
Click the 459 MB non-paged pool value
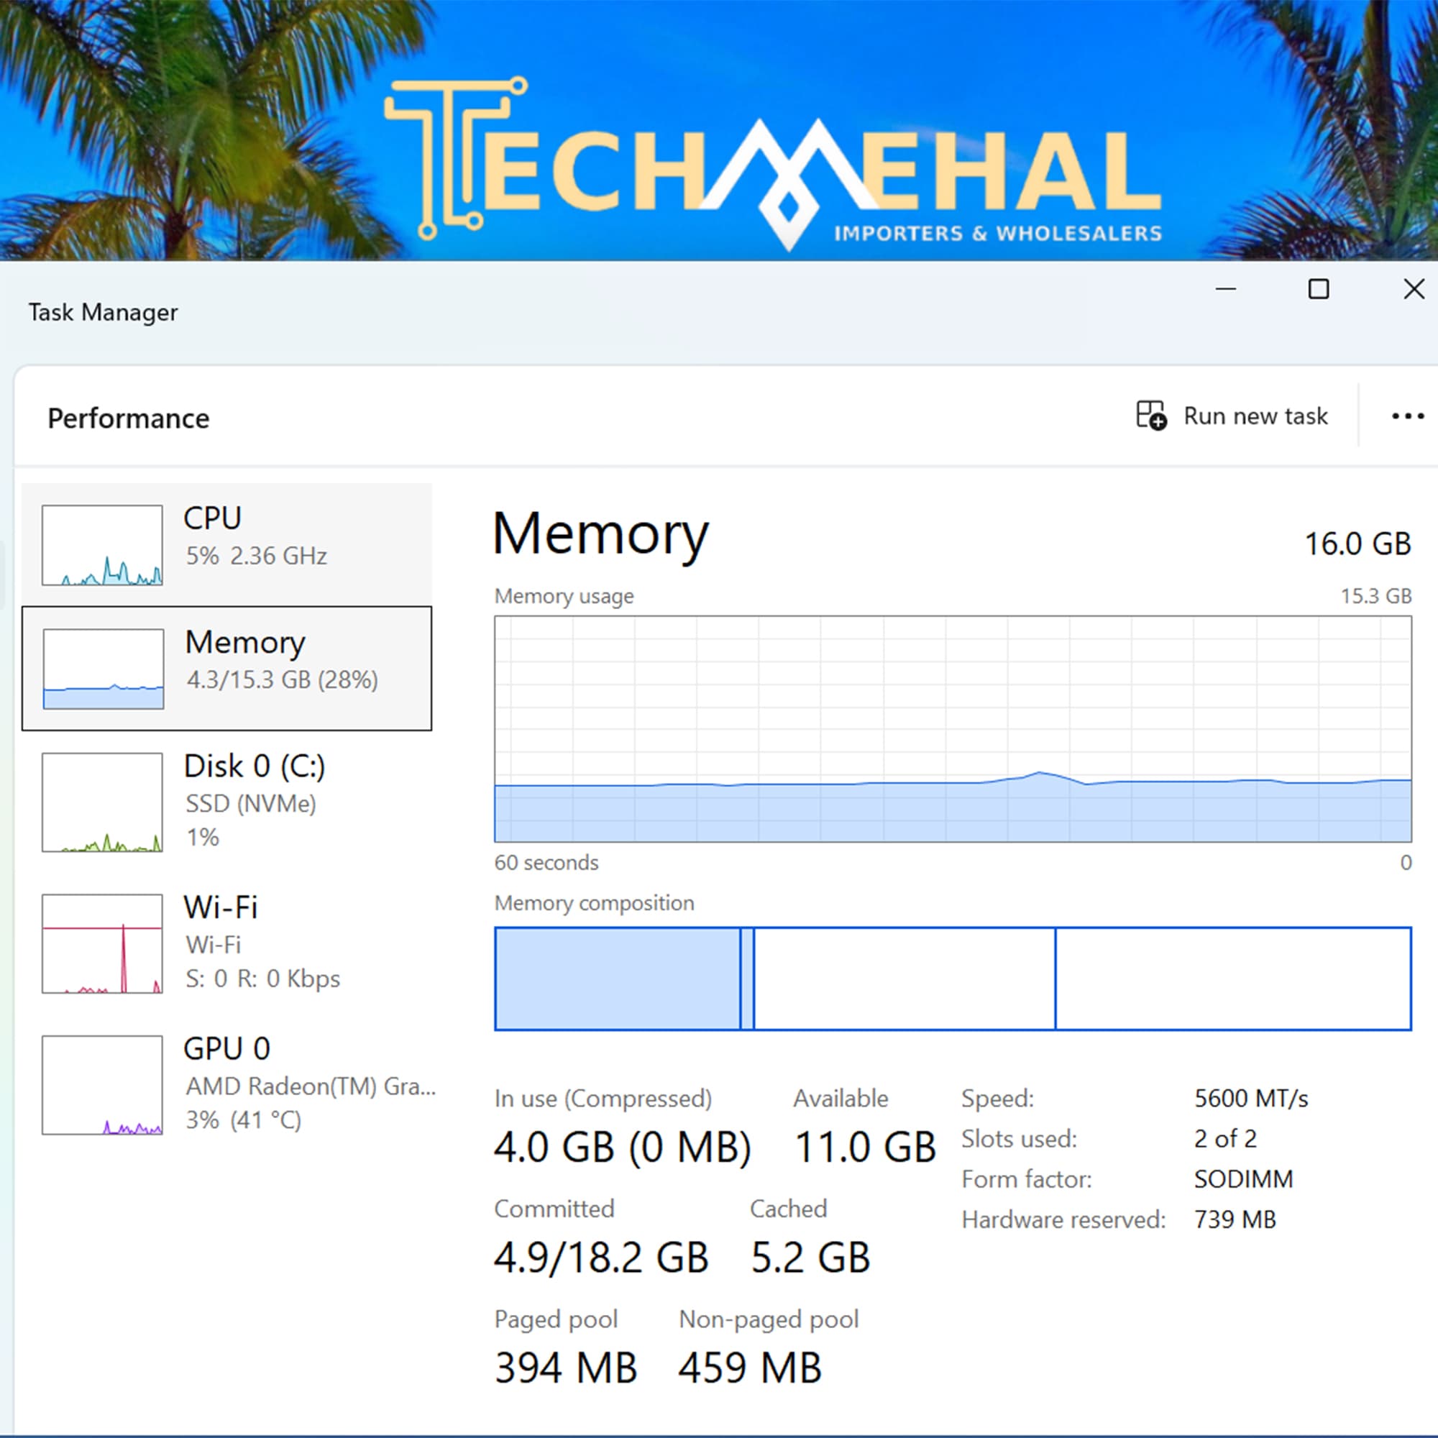749,1368
